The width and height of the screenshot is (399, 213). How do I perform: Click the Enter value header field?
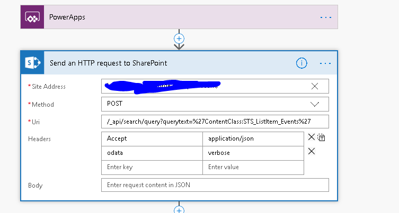coord(253,168)
